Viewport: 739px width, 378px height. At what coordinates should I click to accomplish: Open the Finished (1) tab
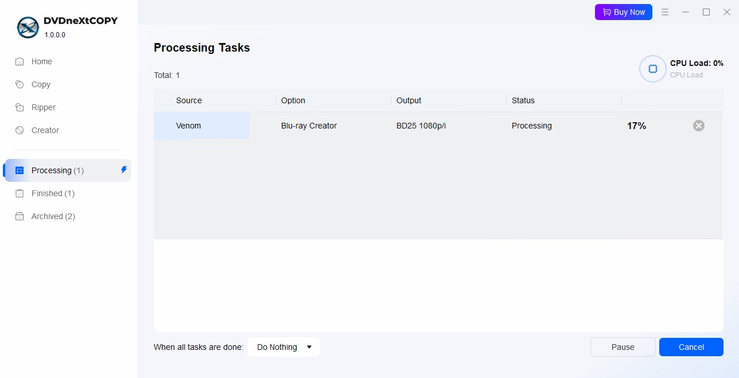[x=53, y=193]
